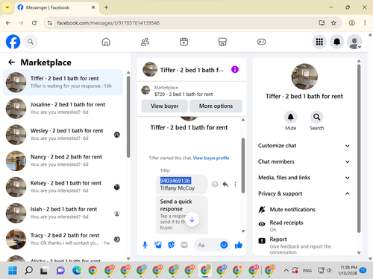373x279 pixels.
Task: Open Kelsey - 2 bed 1 bath chat
Action: pos(63,187)
